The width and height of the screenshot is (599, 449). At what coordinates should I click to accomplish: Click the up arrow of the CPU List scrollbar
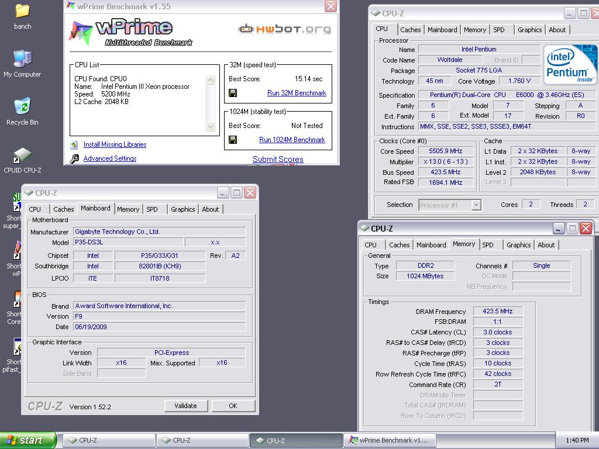tap(211, 80)
